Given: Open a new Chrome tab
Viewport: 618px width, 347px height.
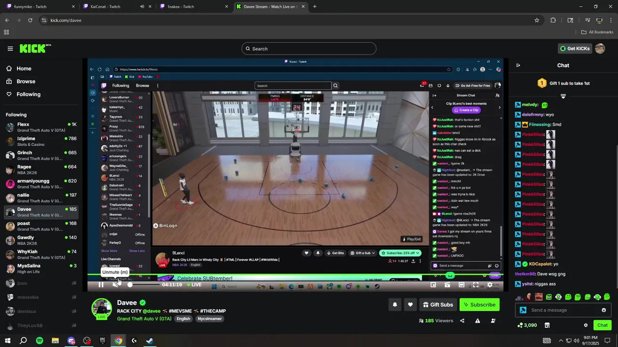Looking at the screenshot, I should [x=315, y=6].
